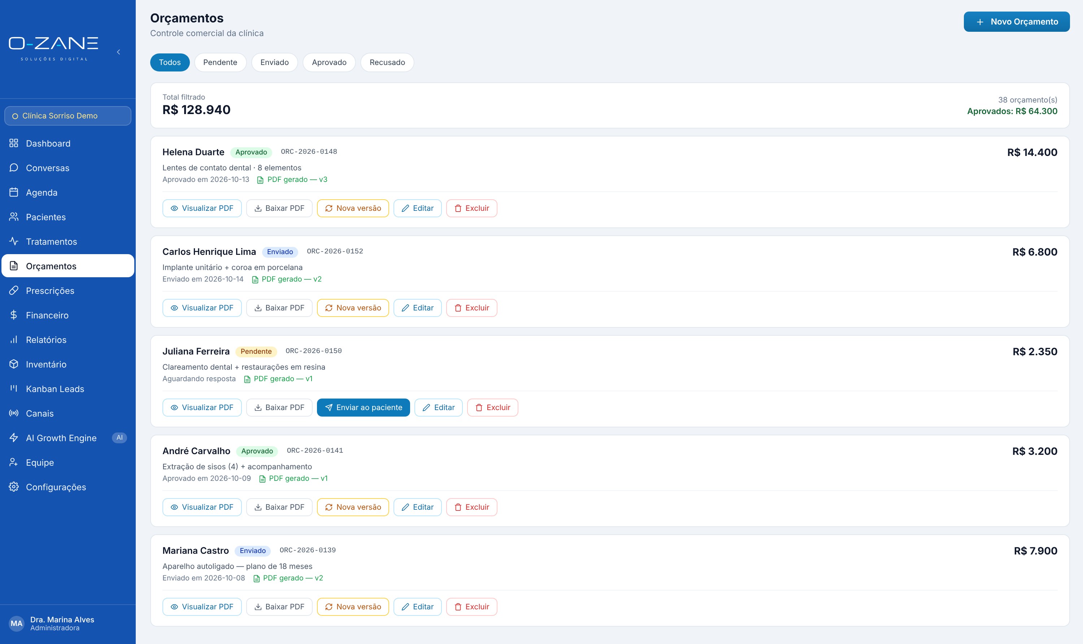The height and width of the screenshot is (644, 1083).
Task: Open Dashboard from the sidebar
Action: click(68, 143)
